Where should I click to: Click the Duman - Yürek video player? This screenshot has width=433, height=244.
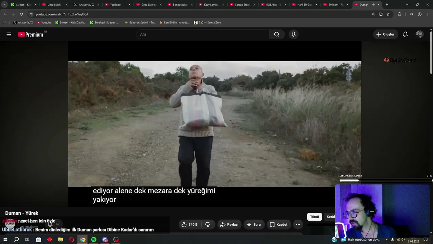(x=214, y=124)
